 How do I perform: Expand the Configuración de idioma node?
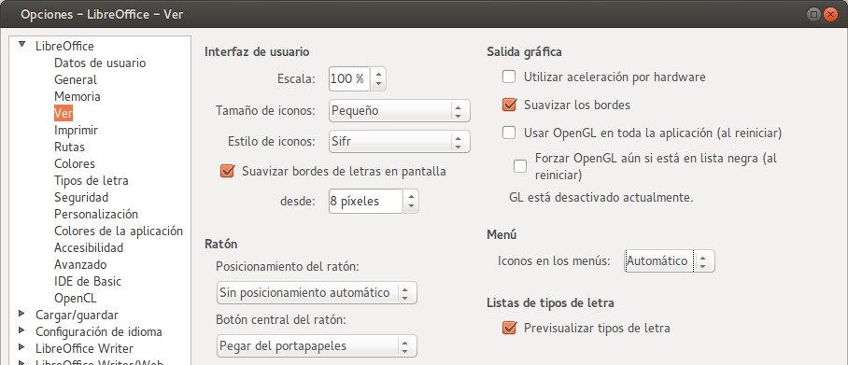pyautogui.click(x=21, y=330)
